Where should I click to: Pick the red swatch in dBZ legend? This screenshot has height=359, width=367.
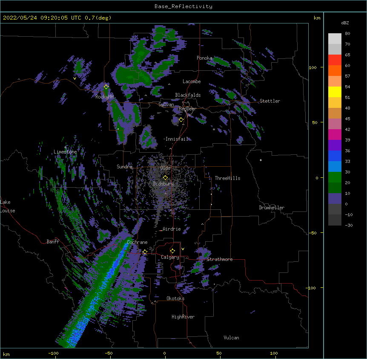tap(335, 60)
